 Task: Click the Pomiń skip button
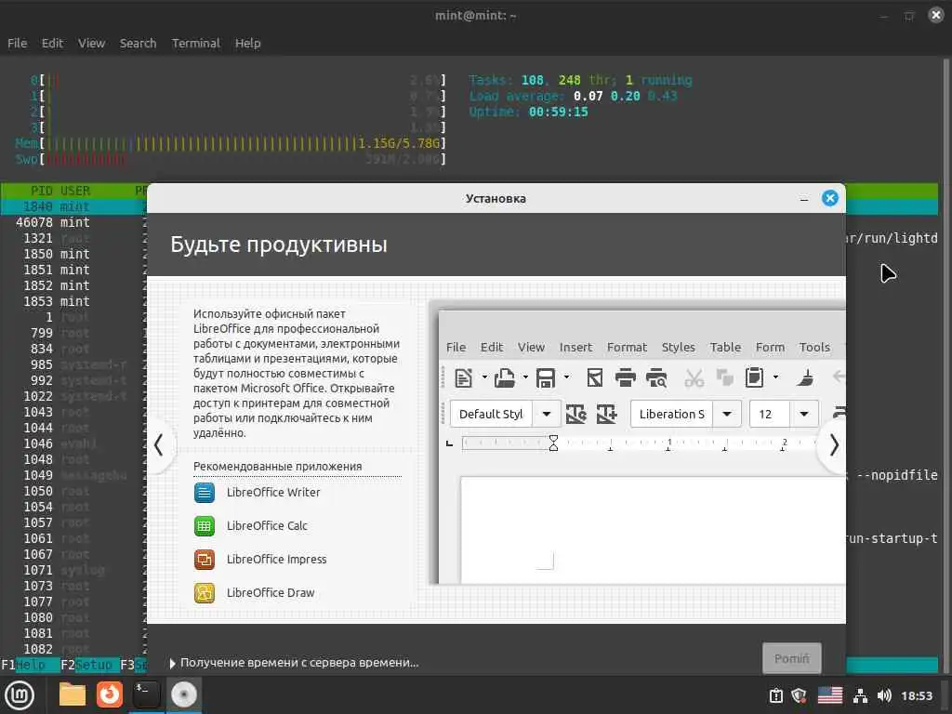click(792, 658)
